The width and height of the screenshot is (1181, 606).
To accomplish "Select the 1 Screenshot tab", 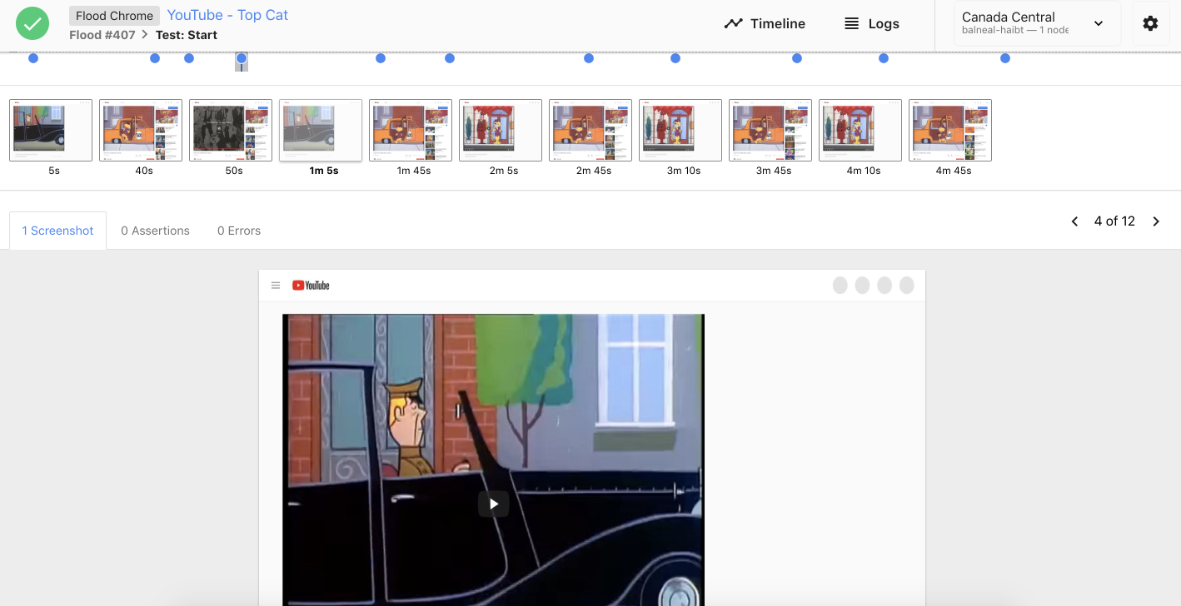I will click(57, 231).
